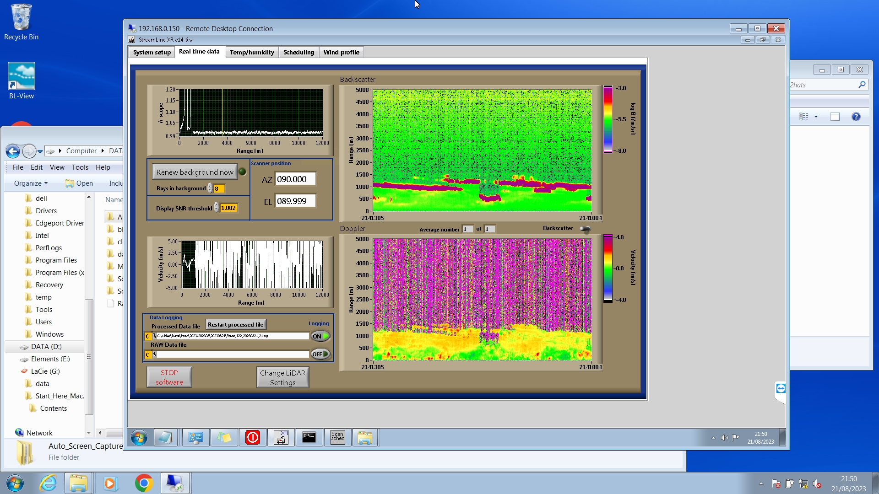Open the command prompt icon in remote taskbar
879x494 pixels.
pyautogui.click(x=309, y=437)
